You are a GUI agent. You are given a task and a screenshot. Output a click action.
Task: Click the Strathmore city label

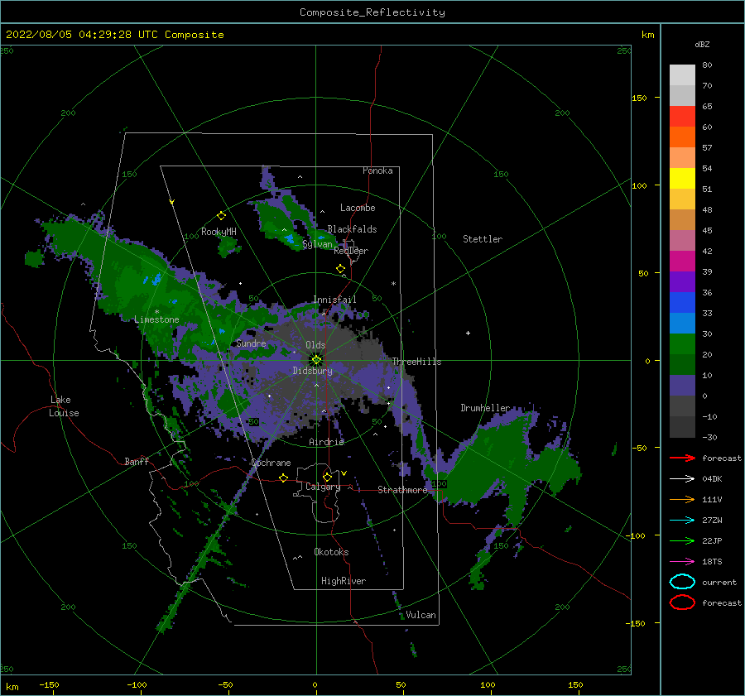(x=402, y=490)
